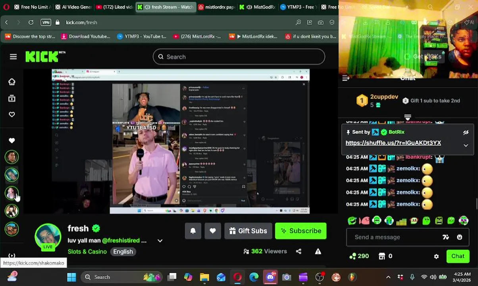Insert the yellow-green bars emote
This screenshot has height=286, width=478.
coord(401,221)
